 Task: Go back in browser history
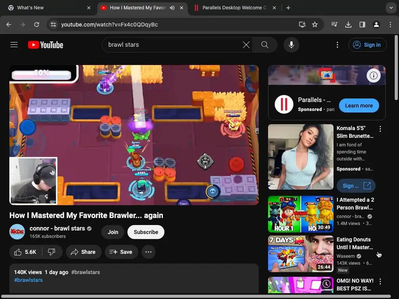(9, 25)
